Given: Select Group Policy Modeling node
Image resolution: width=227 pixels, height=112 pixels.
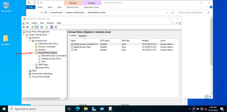Looking at the screenshot, I should tap(42, 74).
